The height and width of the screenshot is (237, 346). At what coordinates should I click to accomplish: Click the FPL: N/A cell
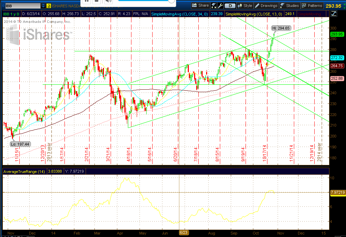point(141,14)
